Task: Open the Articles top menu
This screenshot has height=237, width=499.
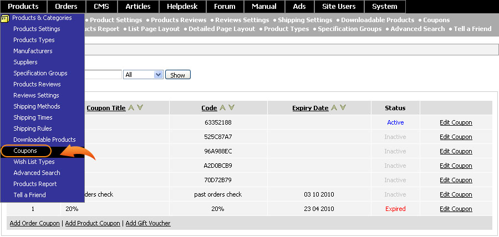Action: coord(138,6)
